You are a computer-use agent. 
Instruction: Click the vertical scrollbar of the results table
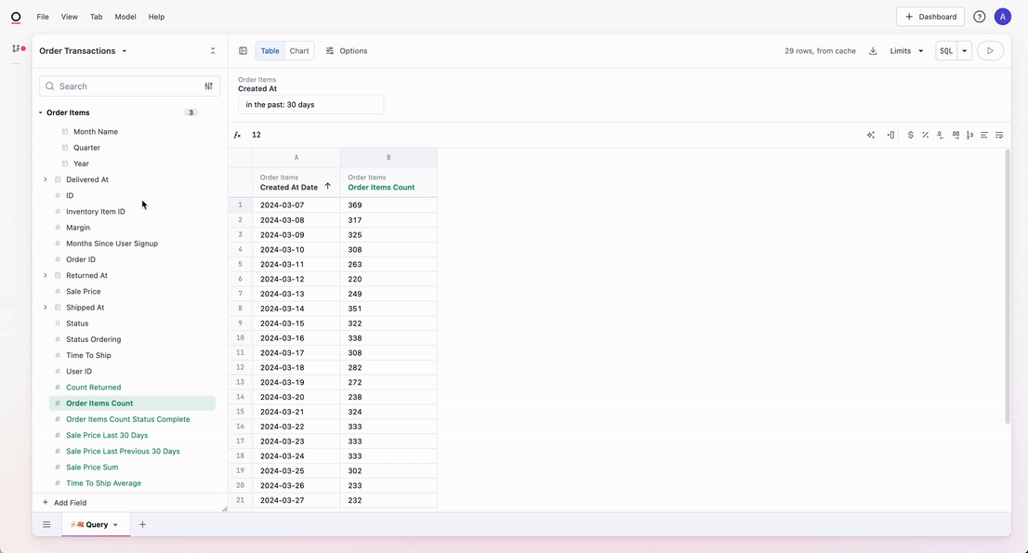[x=1008, y=286]
